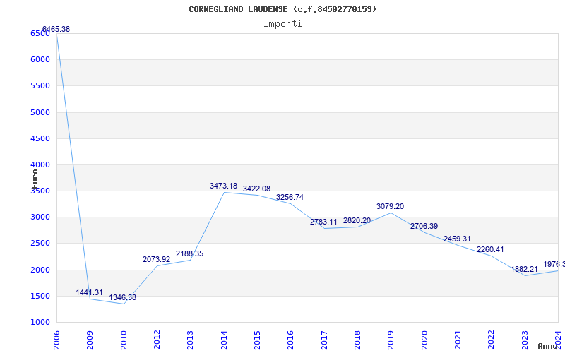Select the 2260.41 data label
This screenshot has height=353, width=565.
point(490,249)
